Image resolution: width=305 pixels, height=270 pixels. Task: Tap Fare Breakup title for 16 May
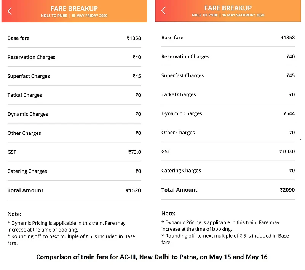[228, 8]
